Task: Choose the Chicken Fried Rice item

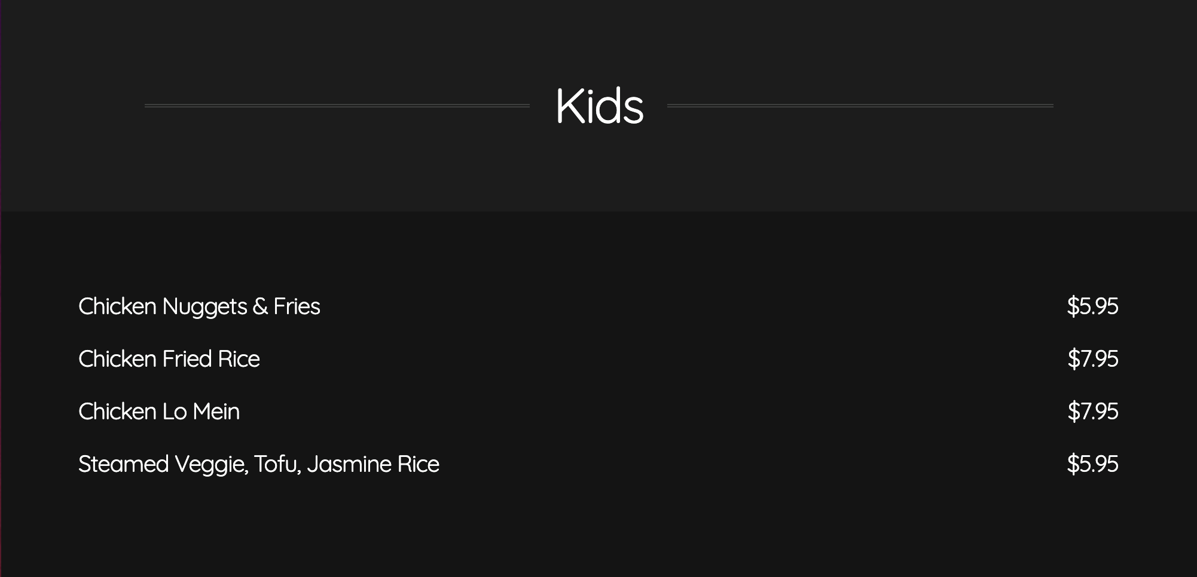Action: click(169, 359)
